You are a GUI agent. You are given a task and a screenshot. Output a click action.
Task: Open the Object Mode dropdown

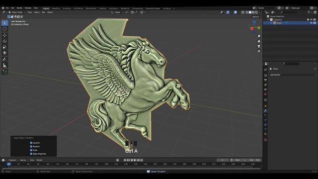(17, 12)
